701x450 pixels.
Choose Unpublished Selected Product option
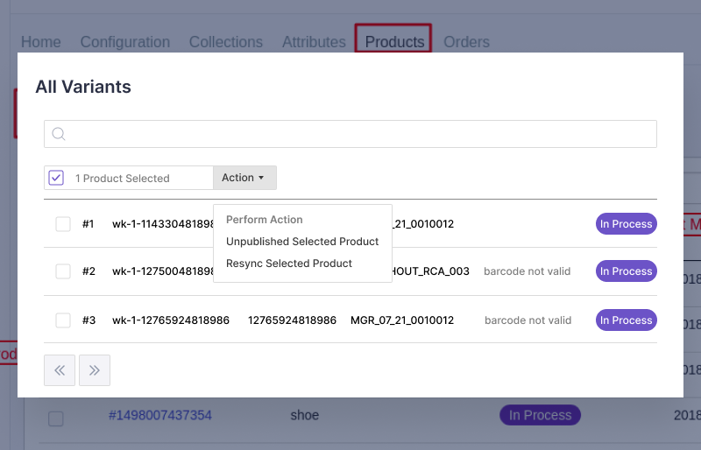tap(302, 242)
